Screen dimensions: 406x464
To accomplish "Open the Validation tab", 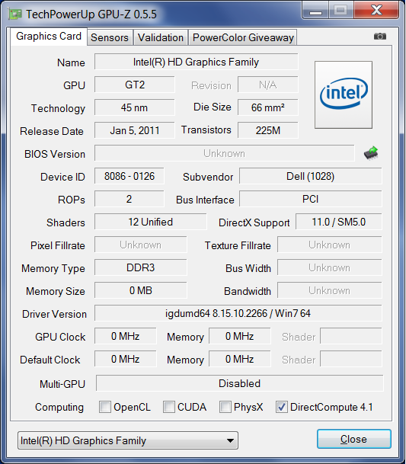I will [161, 37].
